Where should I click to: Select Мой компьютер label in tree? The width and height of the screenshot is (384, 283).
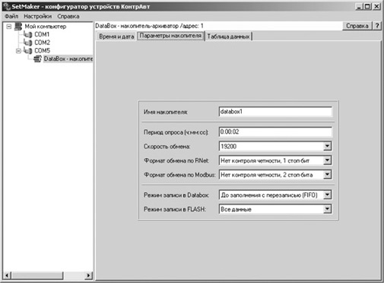click(46, 27)
